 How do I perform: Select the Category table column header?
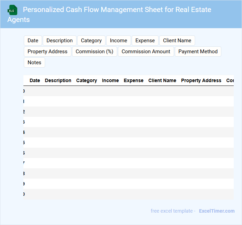point(87,80)
